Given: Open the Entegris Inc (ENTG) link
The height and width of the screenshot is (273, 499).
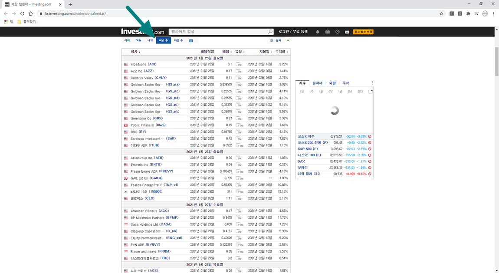Looking at the screenshot, I should click(146, 165).
